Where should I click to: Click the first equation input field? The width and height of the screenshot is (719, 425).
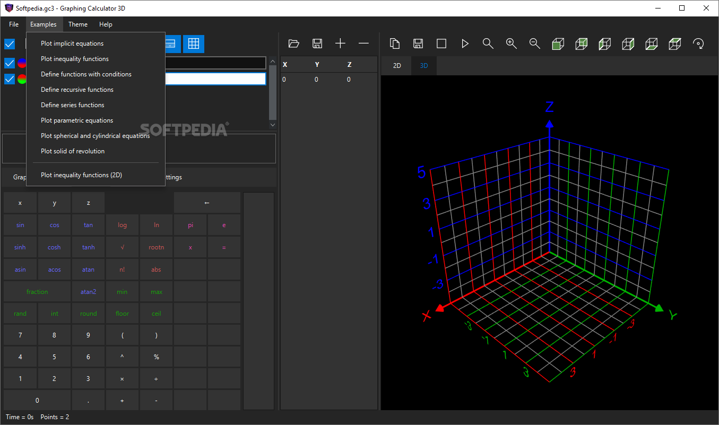215,63
